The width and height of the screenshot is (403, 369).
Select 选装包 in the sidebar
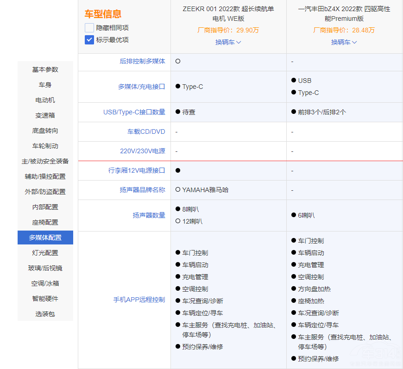click(45, 314)
